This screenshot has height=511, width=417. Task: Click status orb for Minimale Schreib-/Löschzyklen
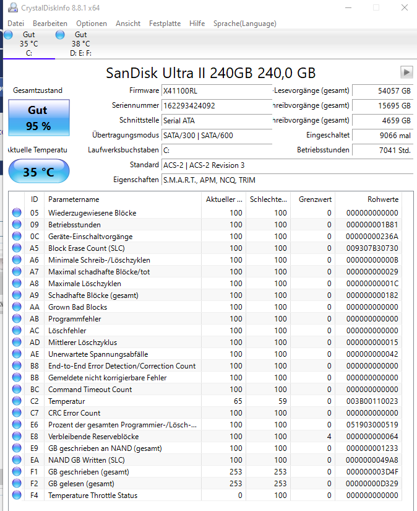(17, 260)
